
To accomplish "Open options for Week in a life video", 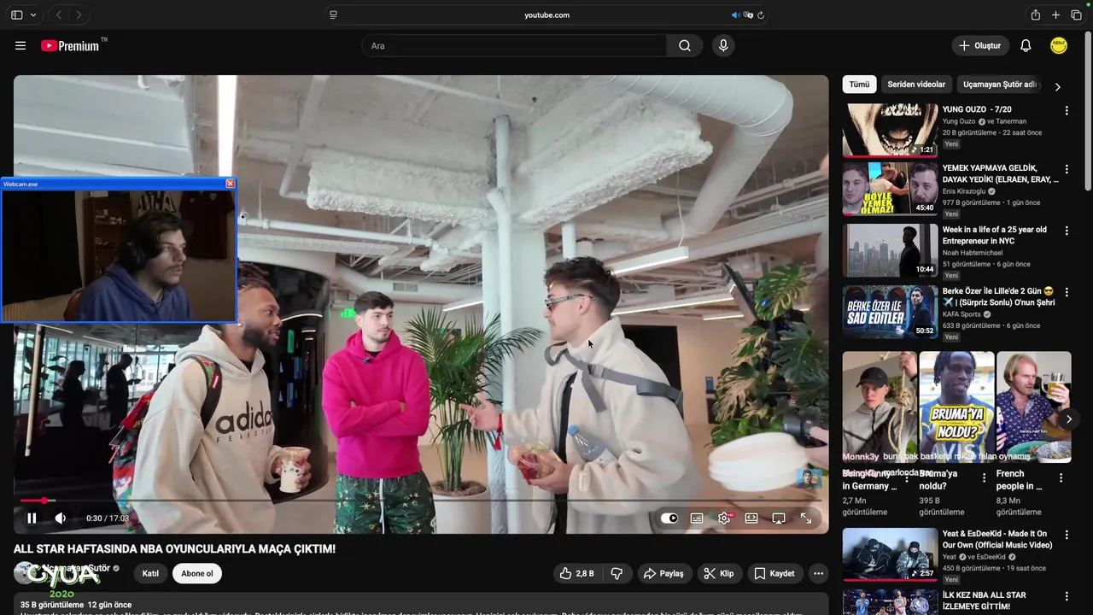I will (x=1066, y=231).
